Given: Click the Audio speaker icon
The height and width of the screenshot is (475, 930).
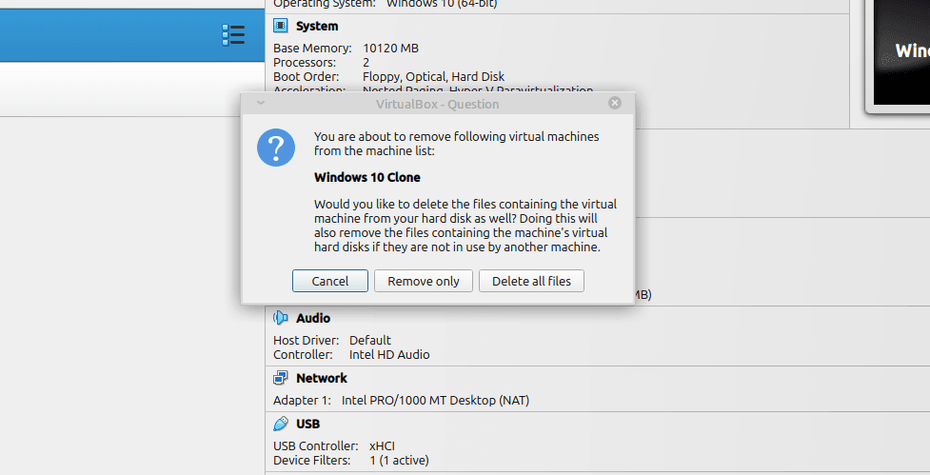Looking at the screenshot, I should [280, 318].
